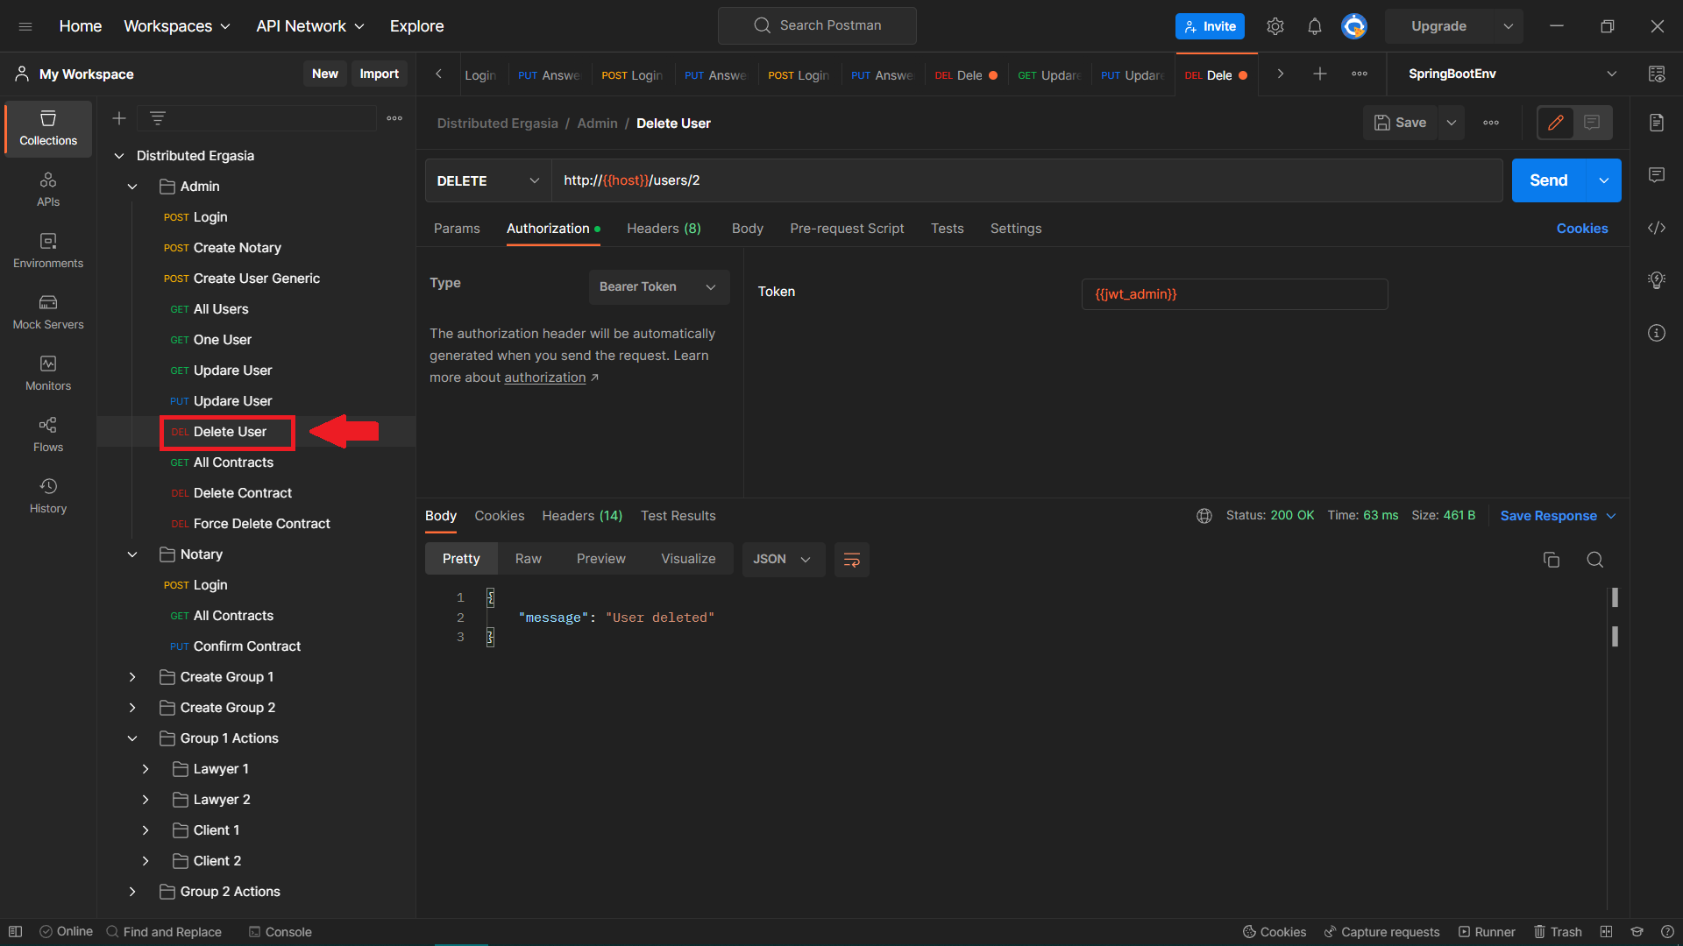Open the comments icon in right sidebar
The width and height of the screenshot is (1683, 946).
point(1657,175)
